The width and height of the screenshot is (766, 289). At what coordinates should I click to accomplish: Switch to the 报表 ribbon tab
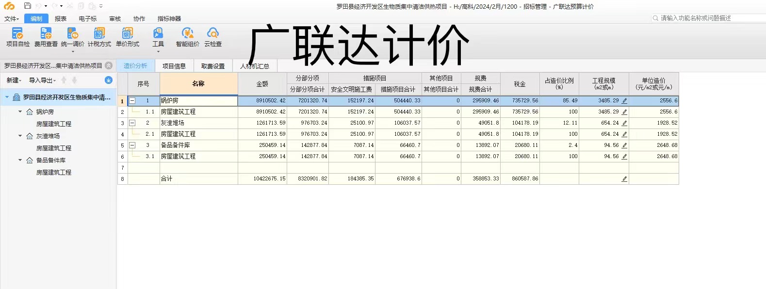coord(61,18)
